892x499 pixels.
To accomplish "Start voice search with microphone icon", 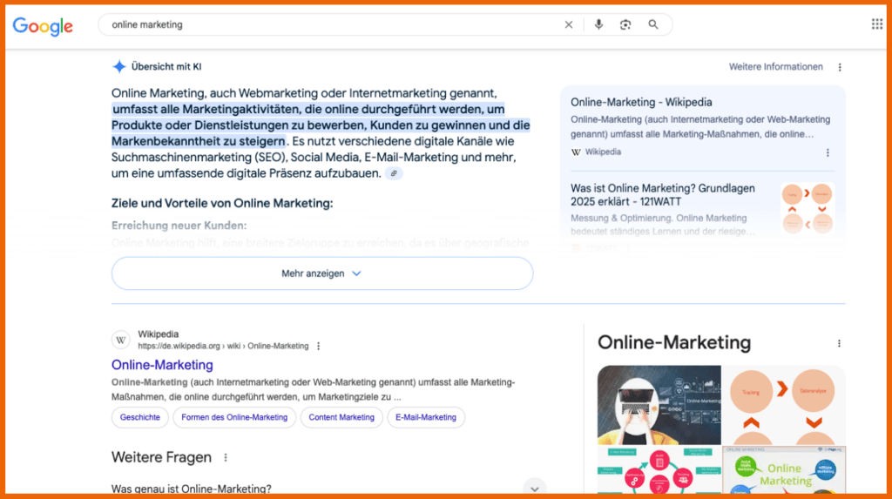I will 598,24.
